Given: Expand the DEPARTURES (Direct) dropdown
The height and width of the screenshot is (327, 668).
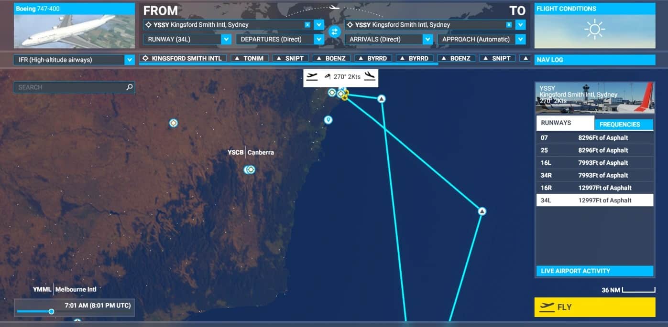Looking at the screenshot, I should [x=319, y=40].
